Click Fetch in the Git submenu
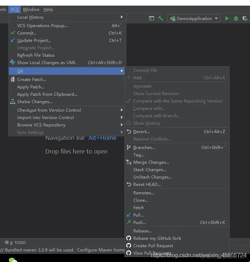The width and height of the screenshot is (250, 262). 177,207
